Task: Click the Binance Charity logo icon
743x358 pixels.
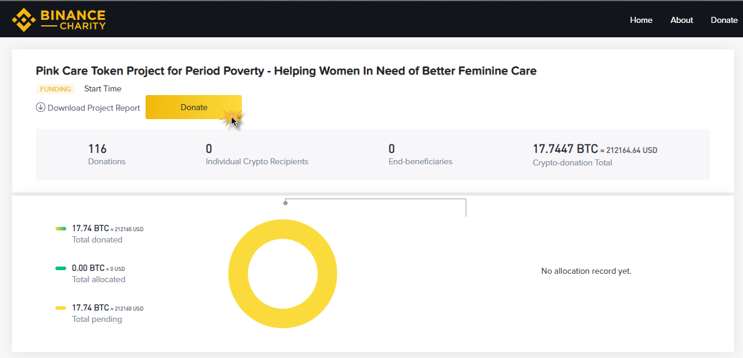Action: pos(24,19)
